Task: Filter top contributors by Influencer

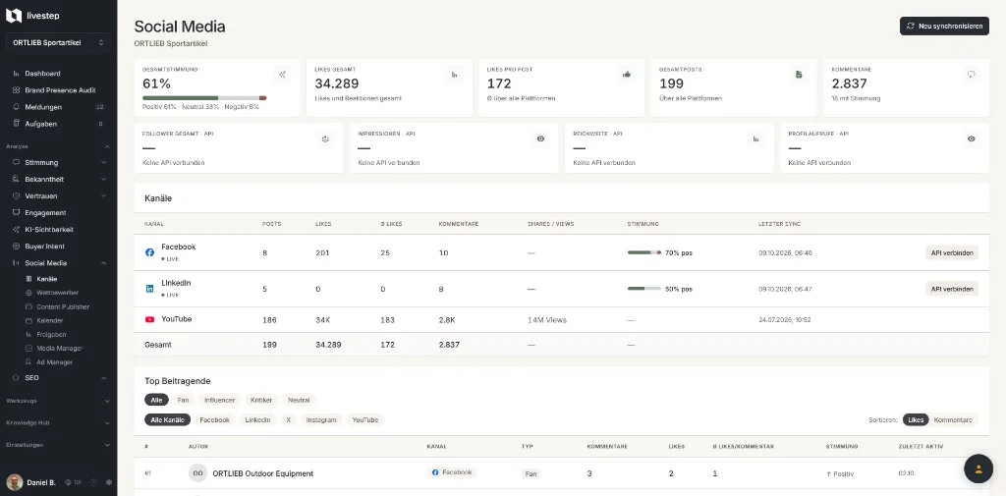Action: pyautogui.click(x=219, y=400)
